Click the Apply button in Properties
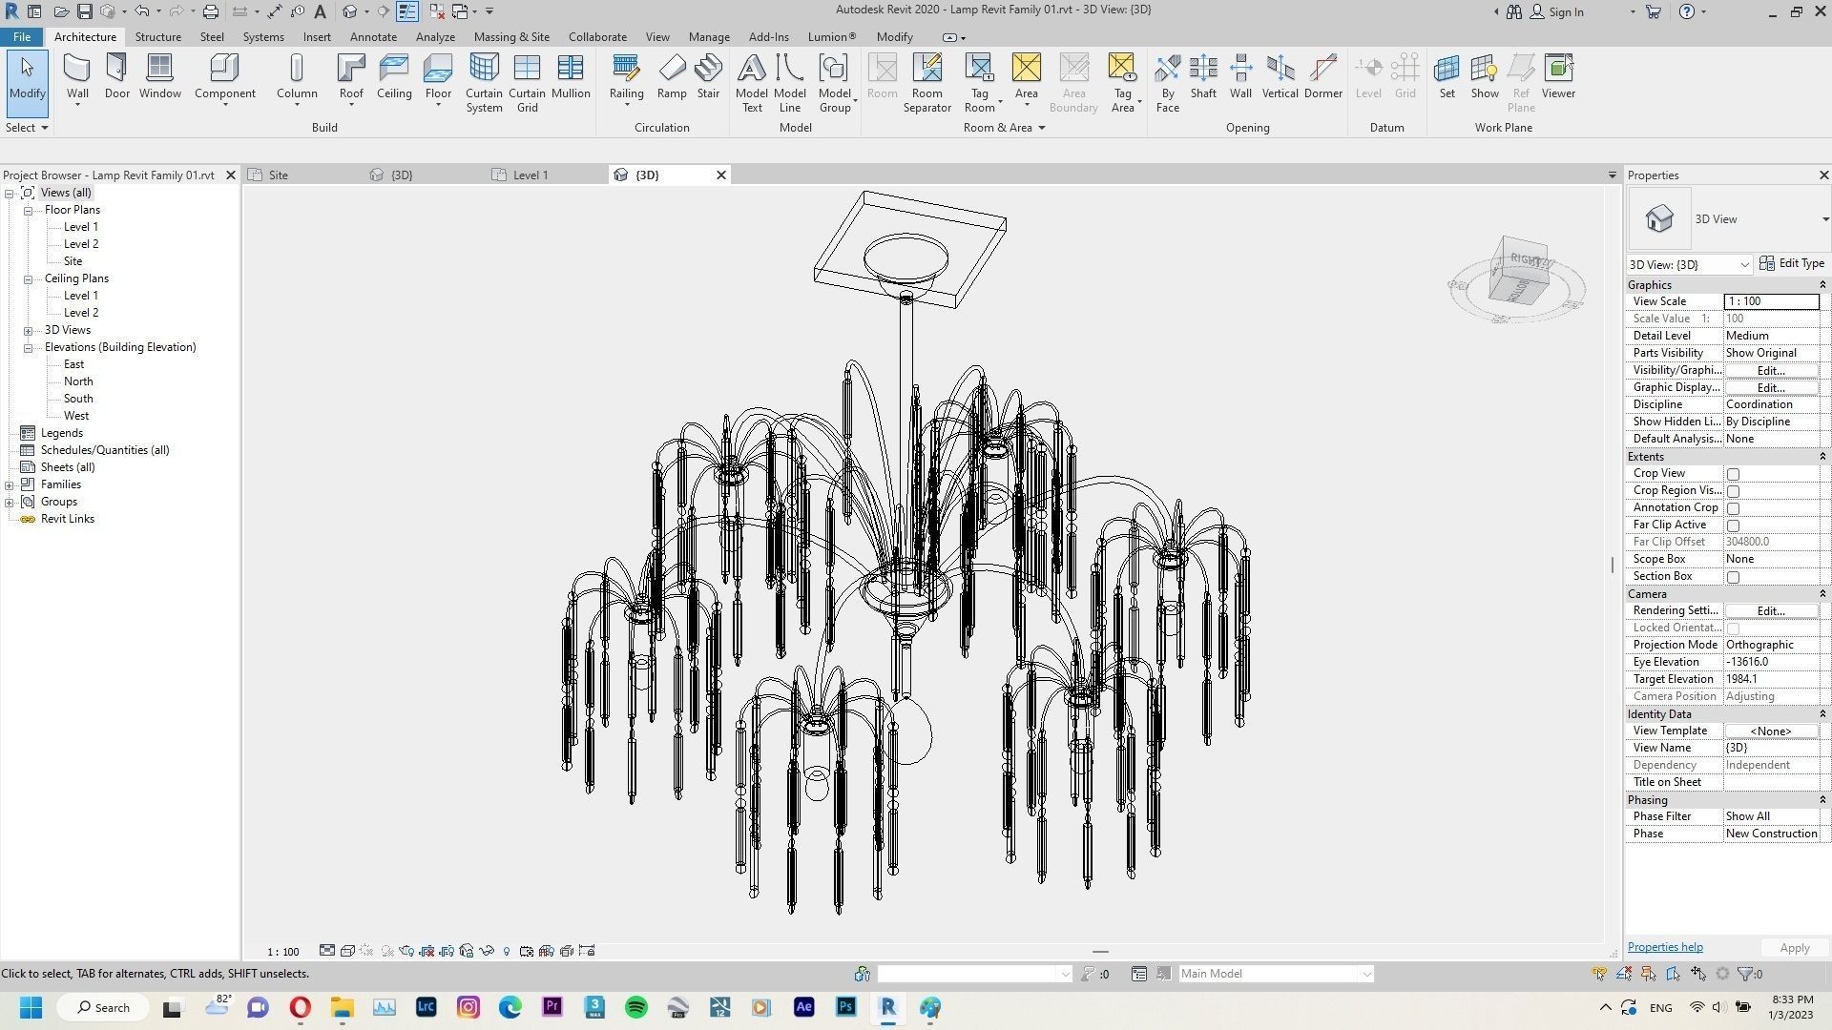This screenshot has width=1832, height=1030. (x=1794, y=947)
